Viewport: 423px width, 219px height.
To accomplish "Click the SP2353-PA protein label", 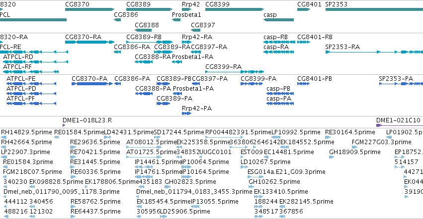I will click(396, 79).
